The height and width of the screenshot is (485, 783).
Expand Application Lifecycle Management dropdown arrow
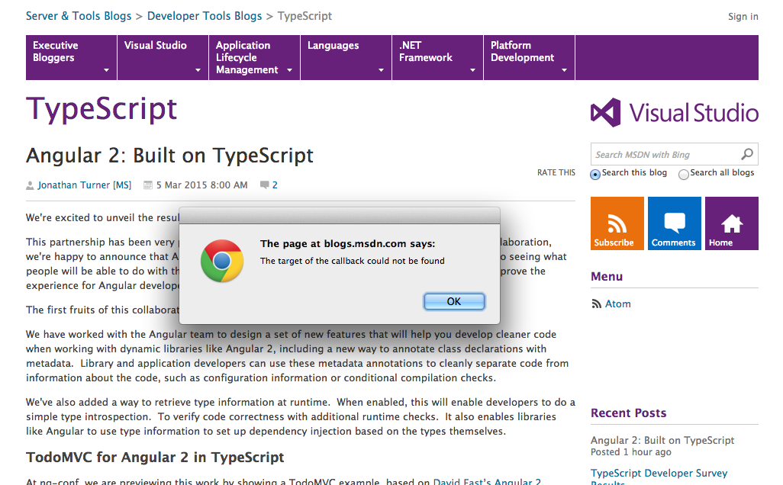coord(290,70)
